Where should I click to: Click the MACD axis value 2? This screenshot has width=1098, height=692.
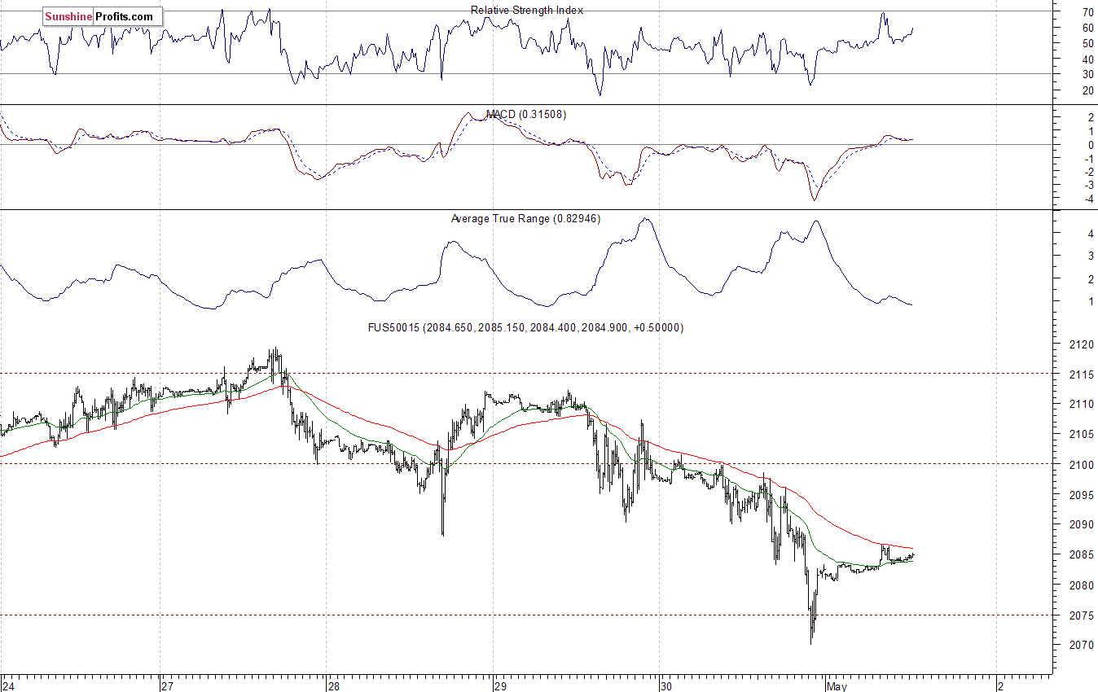click(1089, 119)
